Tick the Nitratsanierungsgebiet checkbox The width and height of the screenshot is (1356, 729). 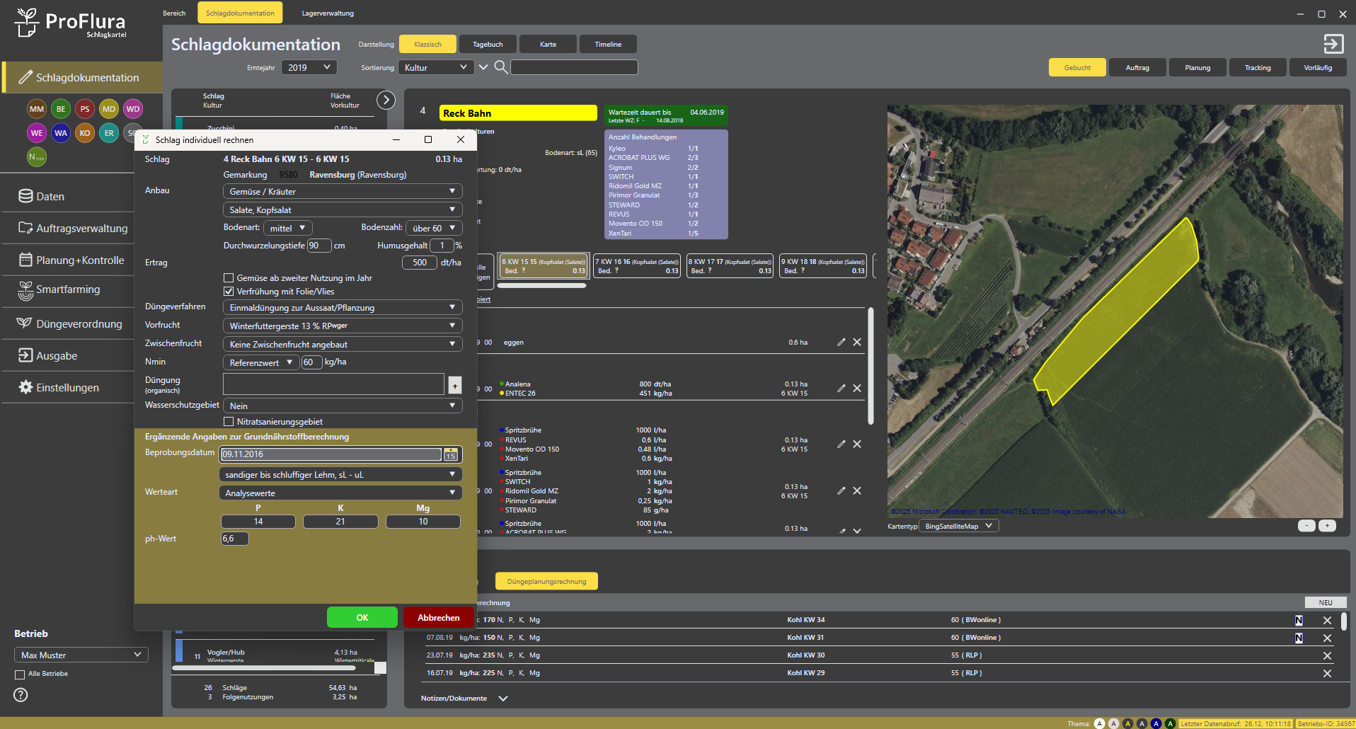pyautogui.click(x=229, y=422)
